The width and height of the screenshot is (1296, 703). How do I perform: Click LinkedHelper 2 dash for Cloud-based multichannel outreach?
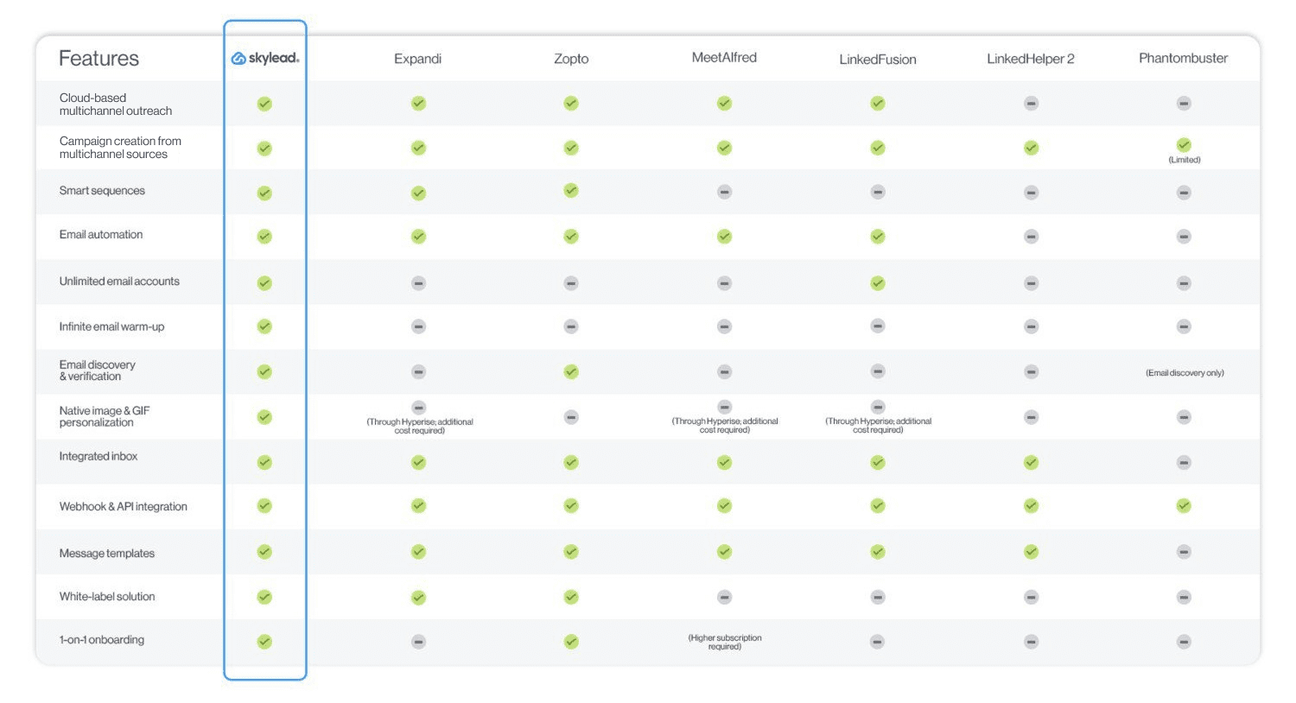coord(1031,103)
